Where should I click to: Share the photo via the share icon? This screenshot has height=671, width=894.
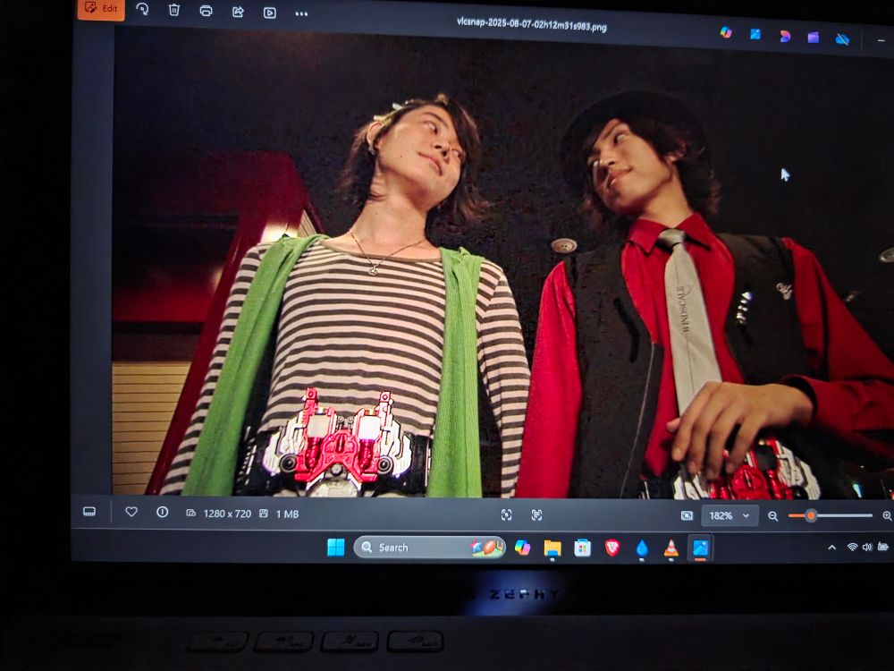click(238, 12)
